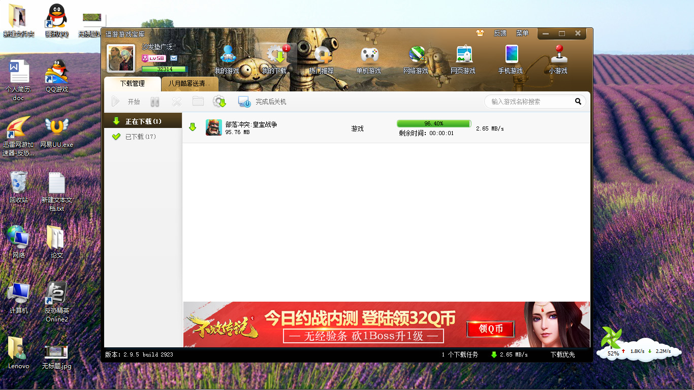The image size is (694, 390).
Task: Click 领Q币 button on the banner
Action: [491, 329]
